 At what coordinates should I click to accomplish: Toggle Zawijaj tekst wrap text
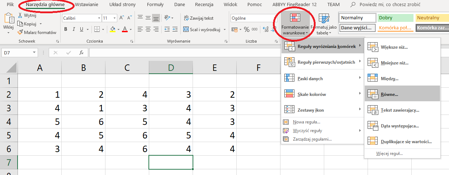coord(199,18)
